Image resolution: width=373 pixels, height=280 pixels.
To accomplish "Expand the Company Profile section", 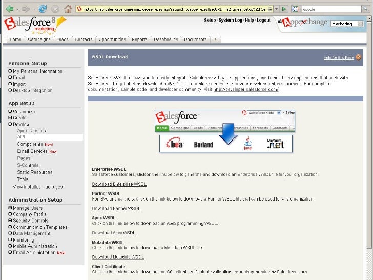I will coord(10,214).
